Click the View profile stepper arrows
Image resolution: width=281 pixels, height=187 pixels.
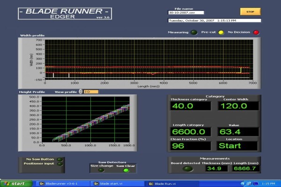pyautogui.click(x=81, y=92)
